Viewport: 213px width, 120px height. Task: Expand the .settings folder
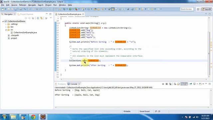[x=6, y=24]
